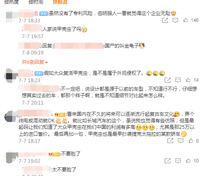The height and width of the screenshot is (176, 203).
Task: Open avatar of 不要脸了 commenter
Action: pos(11,157)
